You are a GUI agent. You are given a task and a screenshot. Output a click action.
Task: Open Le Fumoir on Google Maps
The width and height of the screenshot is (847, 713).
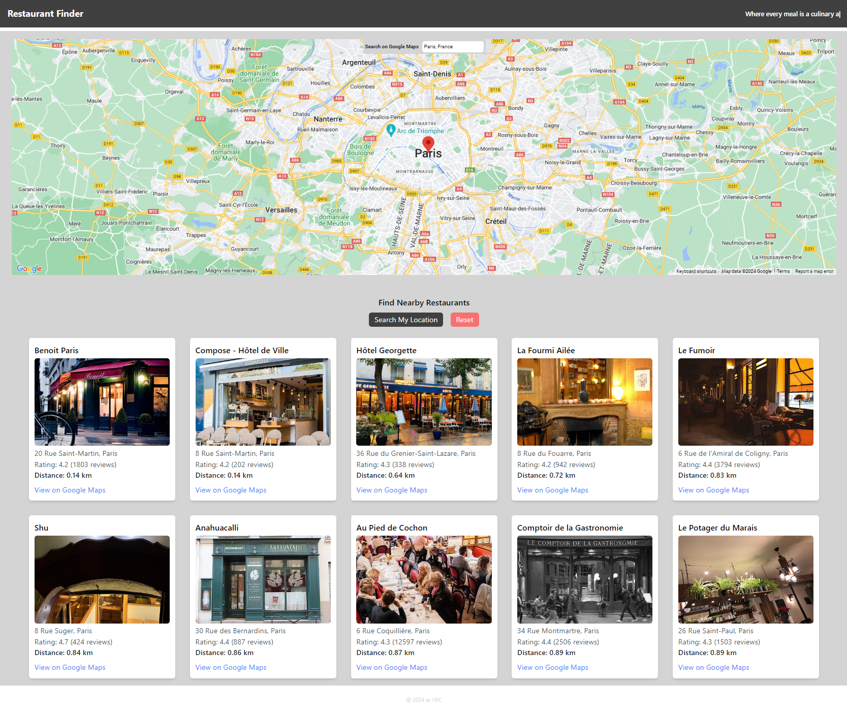713,490
